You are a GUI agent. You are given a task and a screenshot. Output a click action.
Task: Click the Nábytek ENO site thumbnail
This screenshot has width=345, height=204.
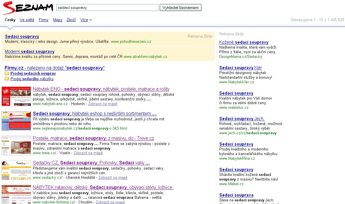[x=16, y=96]
